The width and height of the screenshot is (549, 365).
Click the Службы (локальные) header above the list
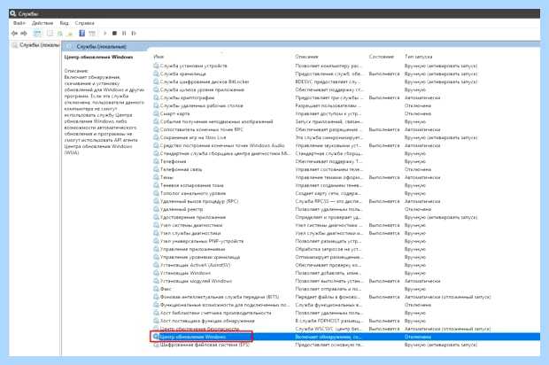point(101,47)
